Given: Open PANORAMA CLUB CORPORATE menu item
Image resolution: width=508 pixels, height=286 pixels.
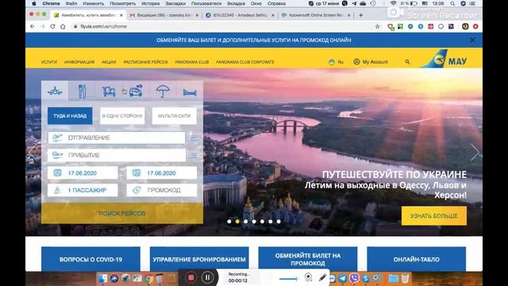Looking at the screenshot, I should pos(245,62).
